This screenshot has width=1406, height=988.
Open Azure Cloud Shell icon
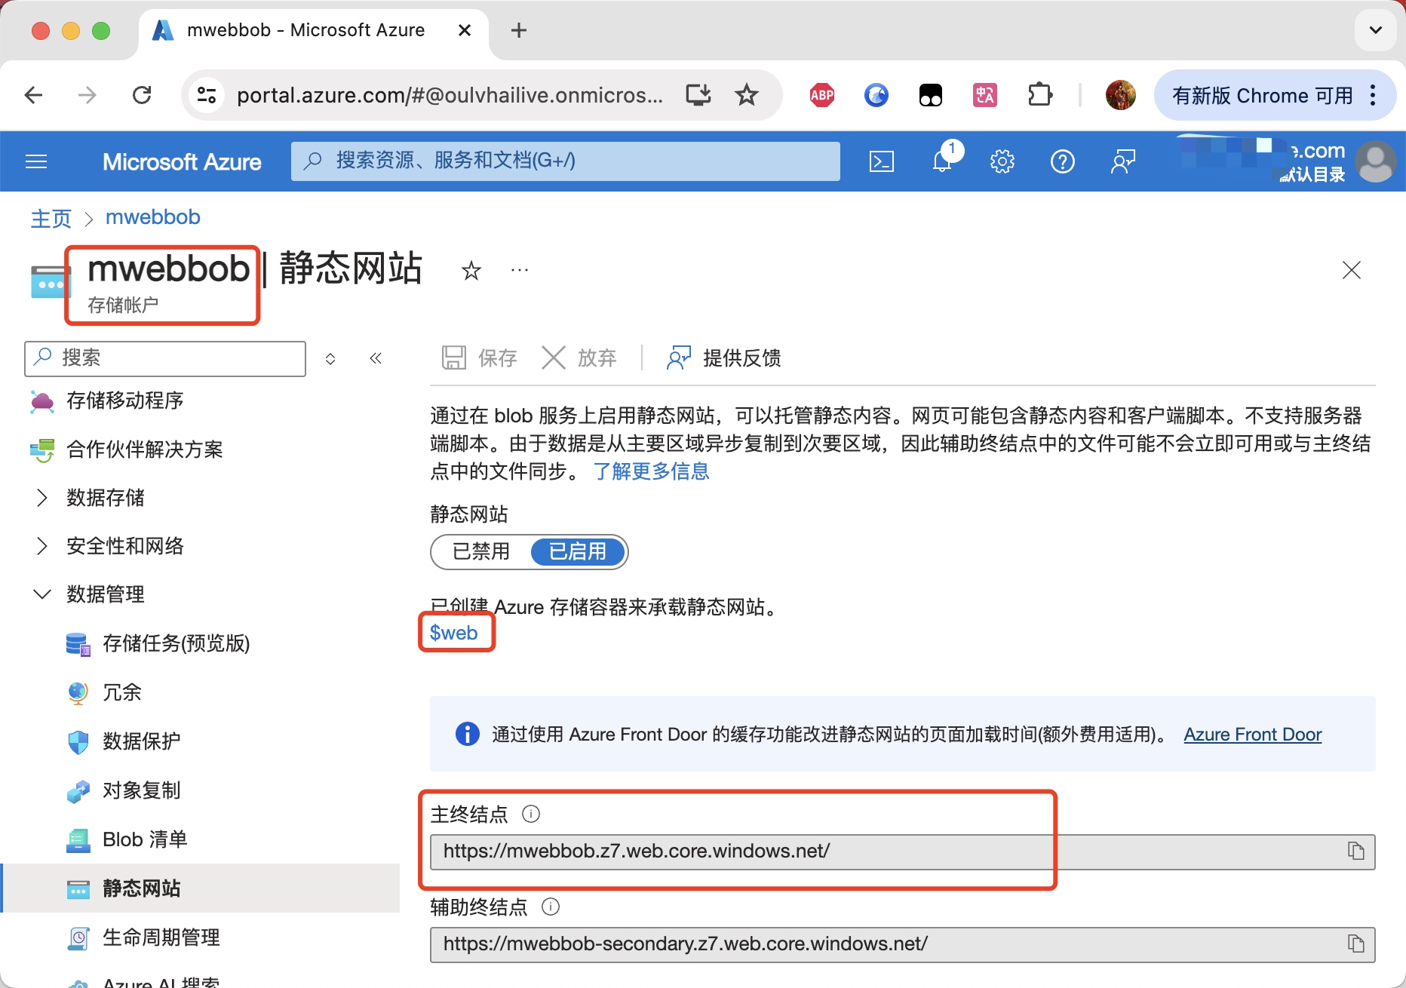[x=881, y=161]
